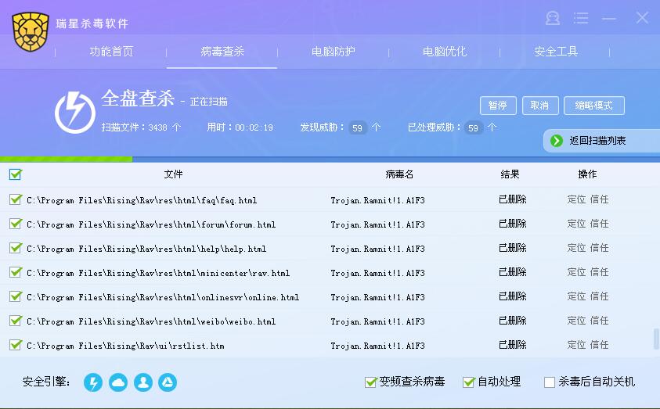
Task: Select the onlinesvr\online.html file path
Action: tap(163, 298)
